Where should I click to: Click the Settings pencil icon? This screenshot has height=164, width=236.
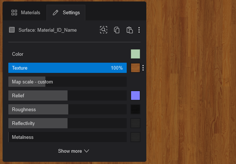point(56,12)
